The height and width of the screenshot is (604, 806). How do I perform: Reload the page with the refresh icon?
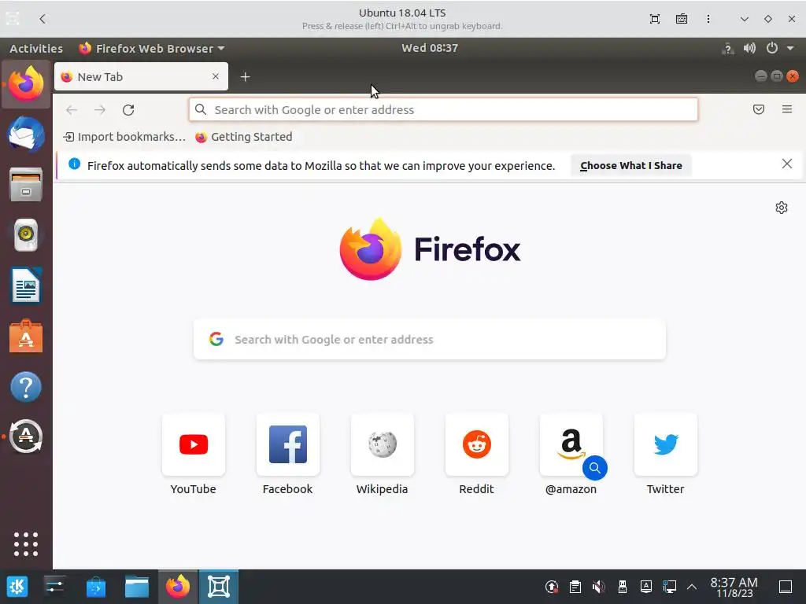(x=128, y=110)
